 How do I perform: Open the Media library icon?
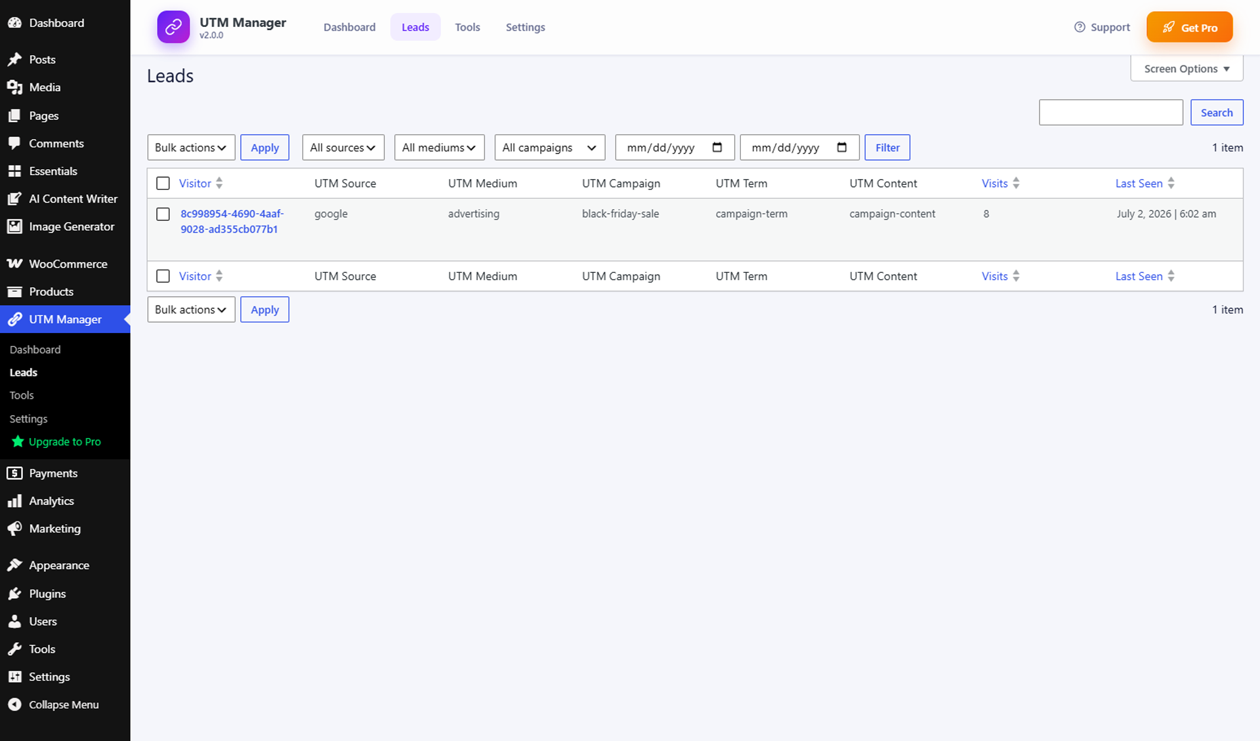click(x=14, y=87)
